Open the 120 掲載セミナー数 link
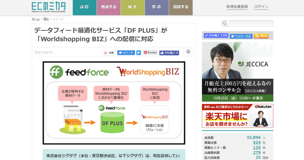Image resolution: width=304 pixels, height=160 pixels. 257,148
